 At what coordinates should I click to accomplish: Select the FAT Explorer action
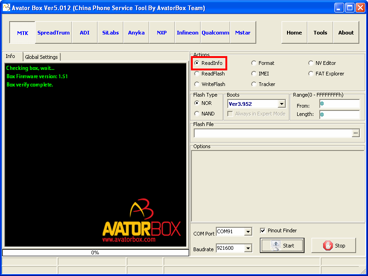coord(326,74)
